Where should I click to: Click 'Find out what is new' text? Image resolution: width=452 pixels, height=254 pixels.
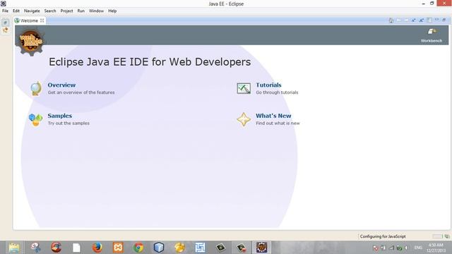[x=278, y=123]
